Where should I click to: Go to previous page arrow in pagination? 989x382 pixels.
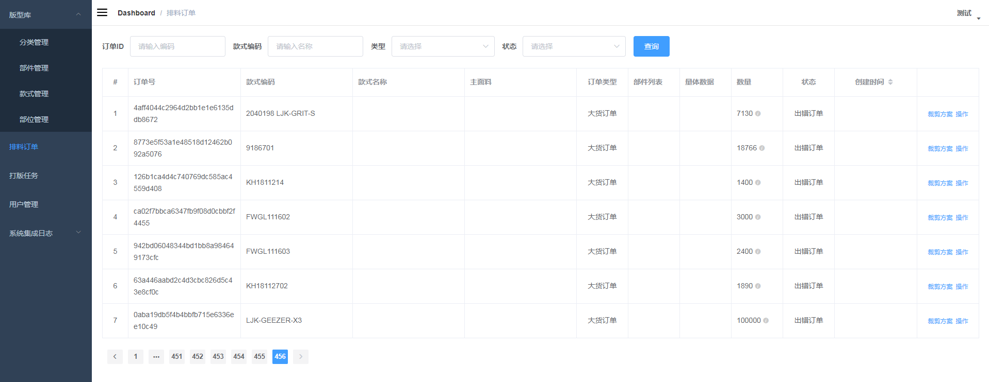click(x=115, y=357)
